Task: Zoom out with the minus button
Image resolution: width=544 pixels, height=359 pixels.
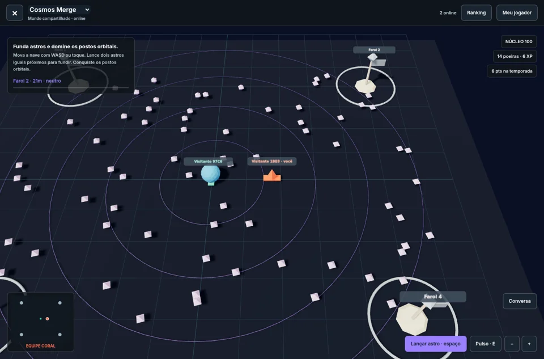Action: click(512, 344)
